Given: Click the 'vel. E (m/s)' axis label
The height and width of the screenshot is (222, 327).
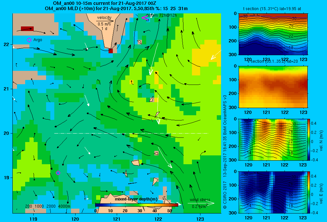Looking at the screenshot, I should 321,194.
